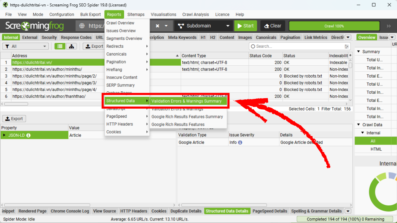Click the Crawl 100% progress bar

click(334, 26)
